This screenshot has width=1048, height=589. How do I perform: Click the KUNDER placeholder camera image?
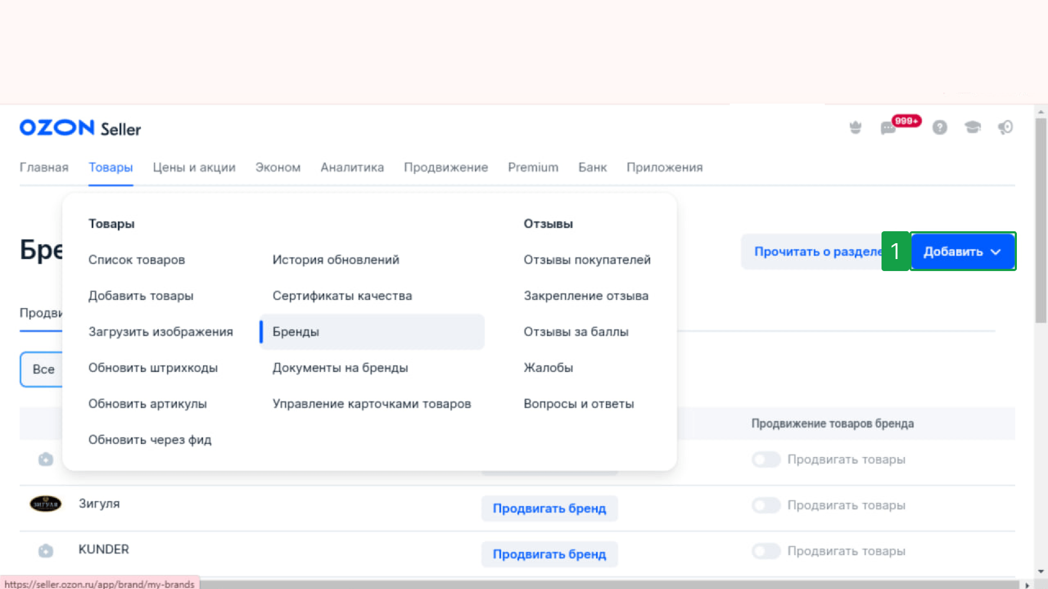point(46,550)
